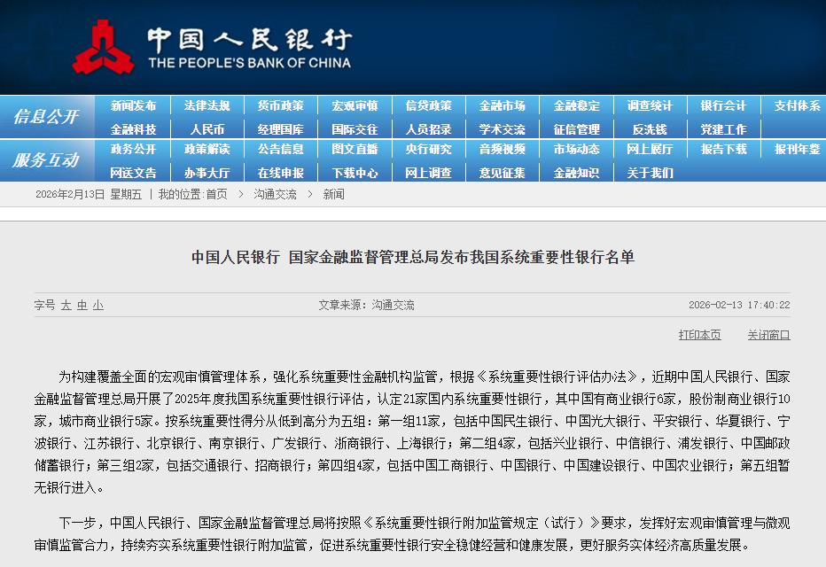Open 经理国库 navigation link
This screenshot has height=567, width=826.
point(281,129)
